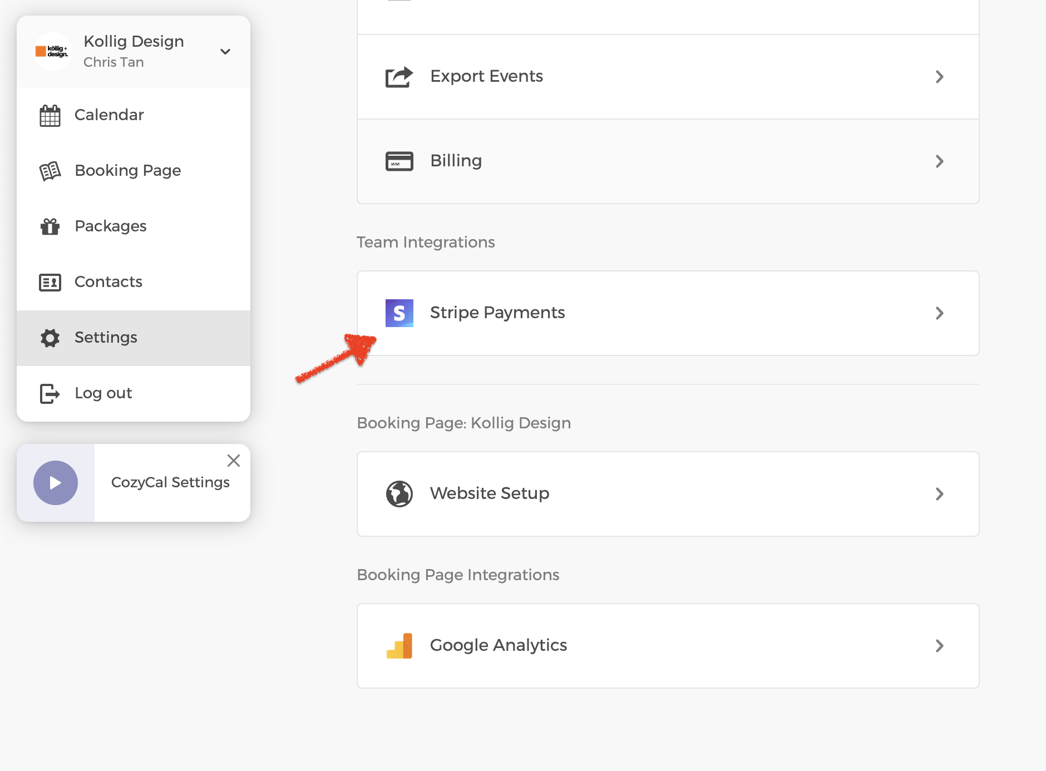Click the Booking Page: Kollig Design heading

[x=464, y=423]
